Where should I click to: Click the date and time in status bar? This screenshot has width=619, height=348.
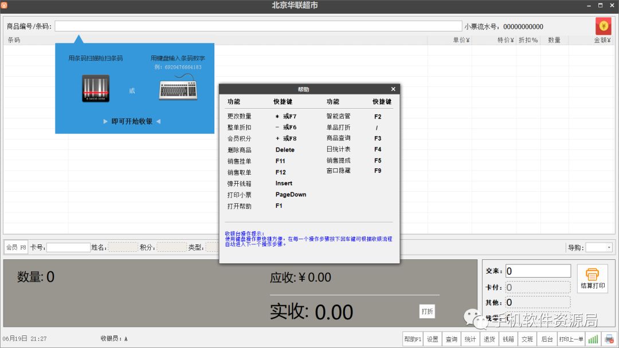(x=25, y=338)
